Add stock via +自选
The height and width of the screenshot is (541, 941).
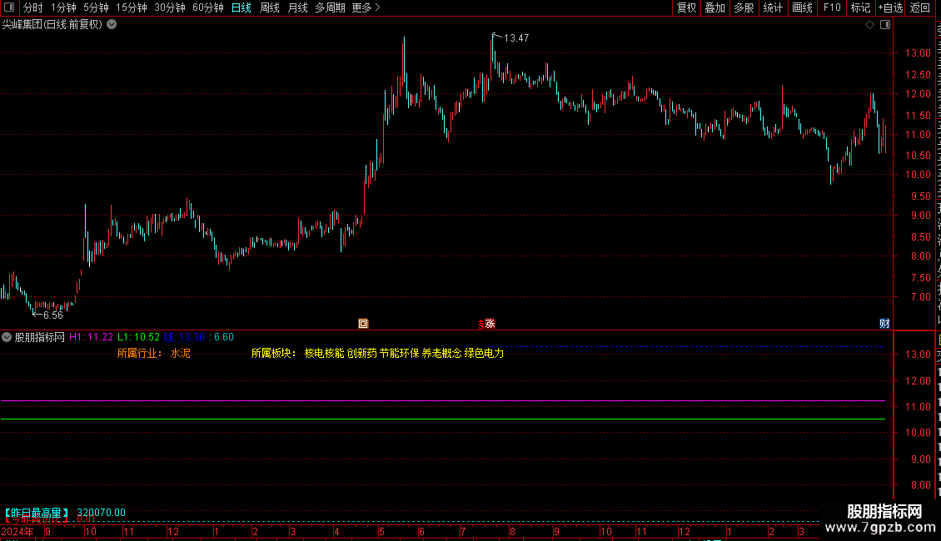[x=890, y=7]
